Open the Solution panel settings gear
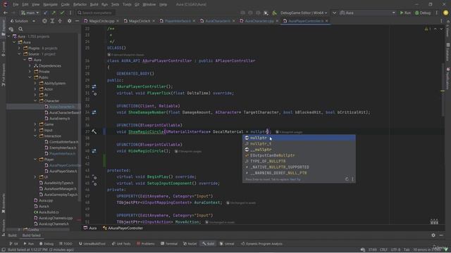 69,21
